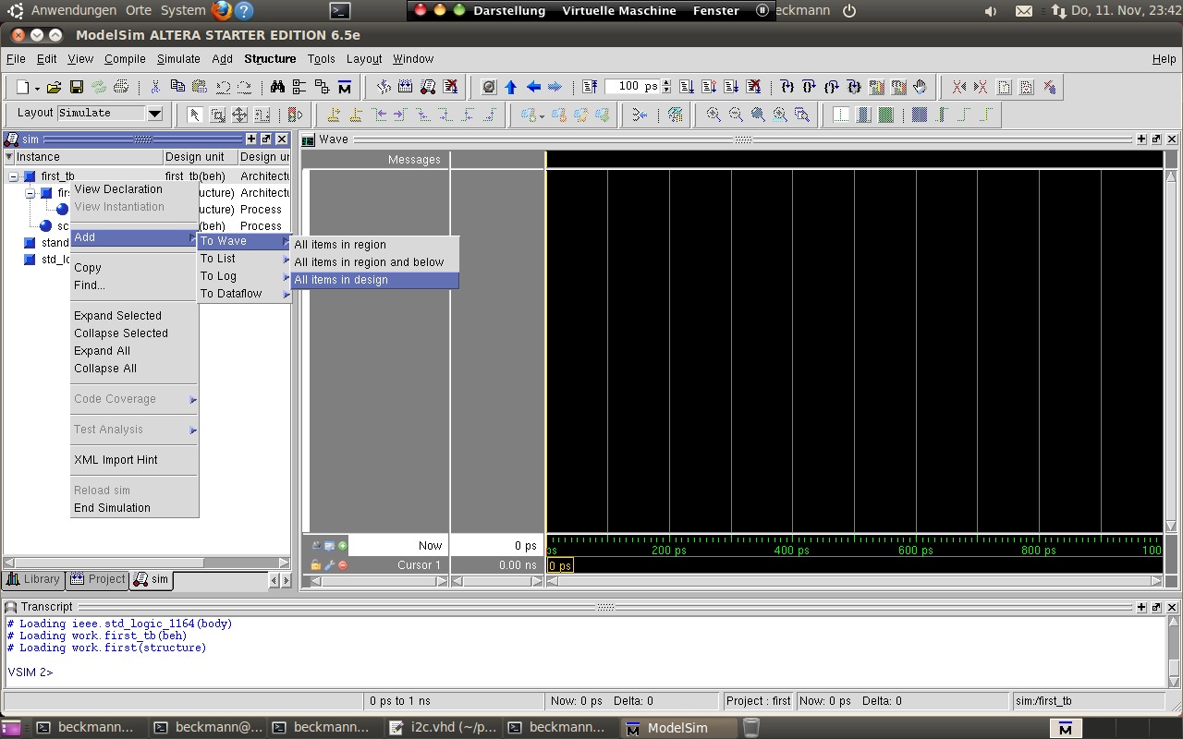Toggle the Select mode arrow-pointer tool
The width and height of the screenshot is (1183, 739).
tap(195, 115)
